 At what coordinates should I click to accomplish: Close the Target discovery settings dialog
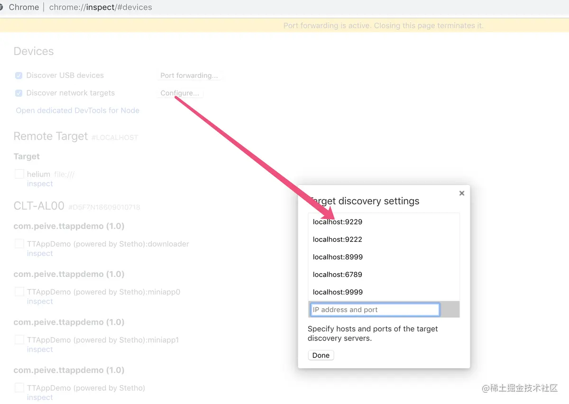(462, 193)
